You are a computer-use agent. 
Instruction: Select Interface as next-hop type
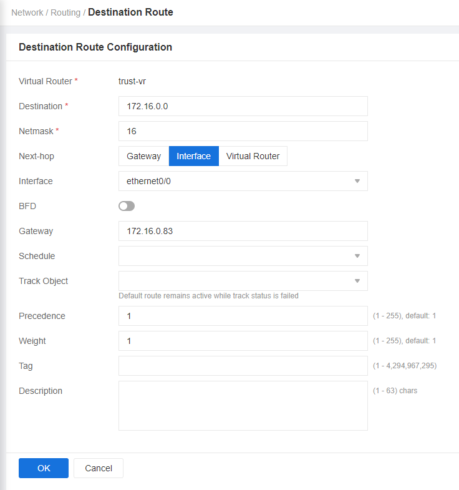click(193, 156)
